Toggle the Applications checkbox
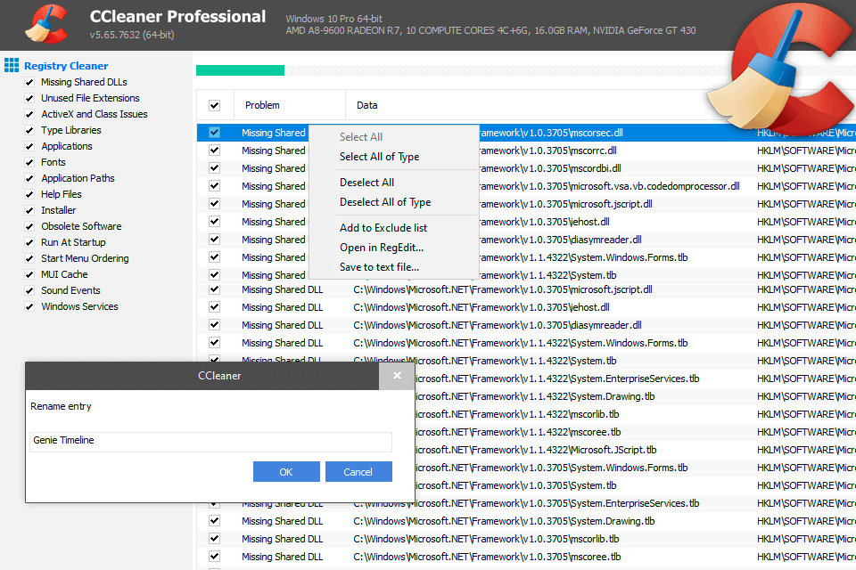 pyautogui.click(x=29, y=146)
